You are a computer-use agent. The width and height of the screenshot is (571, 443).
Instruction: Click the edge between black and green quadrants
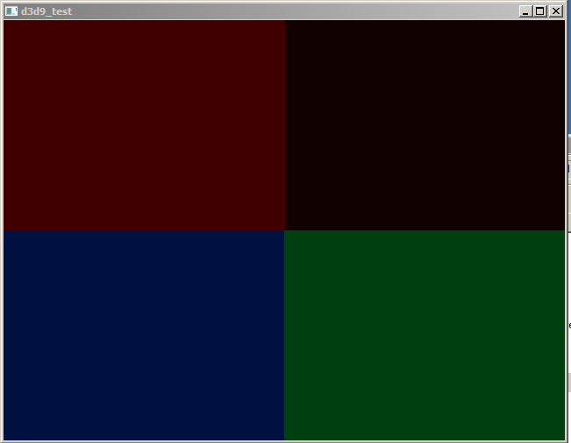pyautogui.click(x=425, y=230)
